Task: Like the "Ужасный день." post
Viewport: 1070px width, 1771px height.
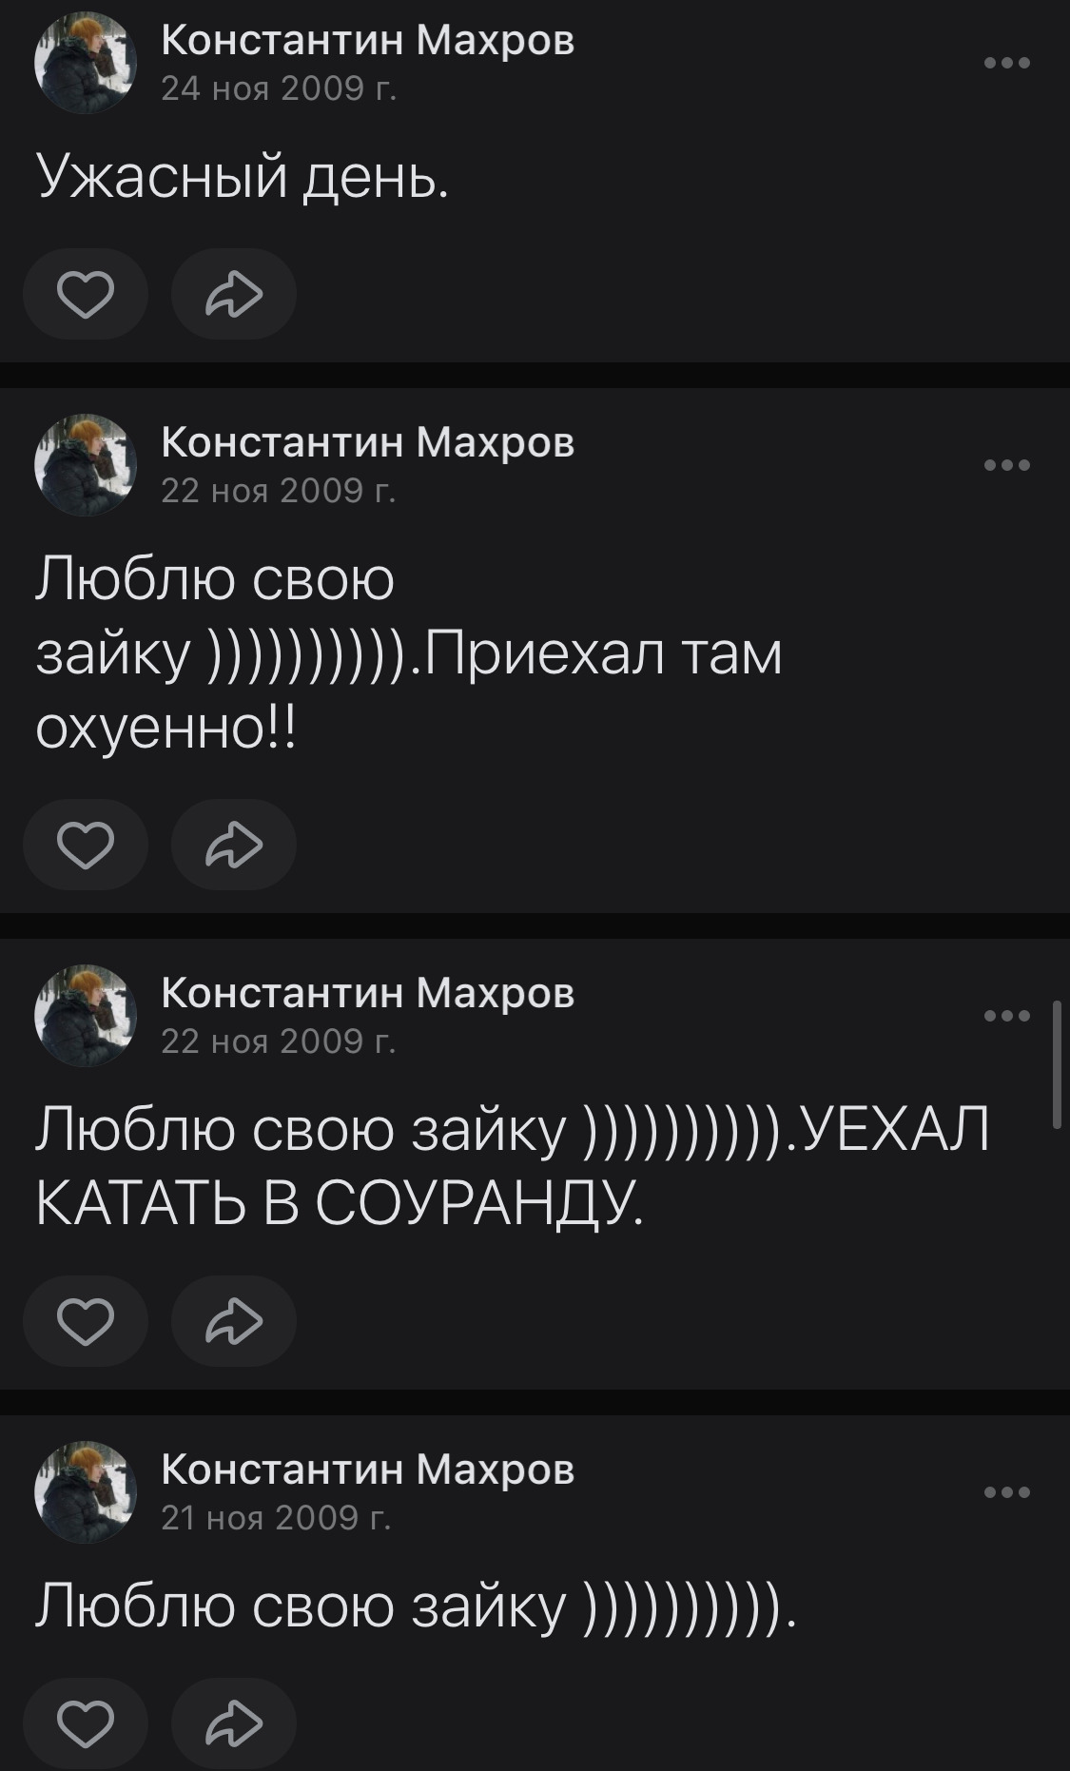Action: [x=86, y=294]
